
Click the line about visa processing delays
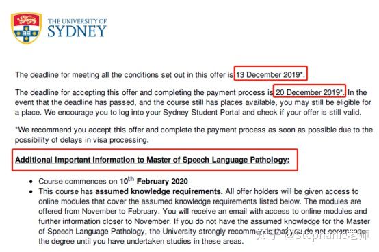coord(81,140)
